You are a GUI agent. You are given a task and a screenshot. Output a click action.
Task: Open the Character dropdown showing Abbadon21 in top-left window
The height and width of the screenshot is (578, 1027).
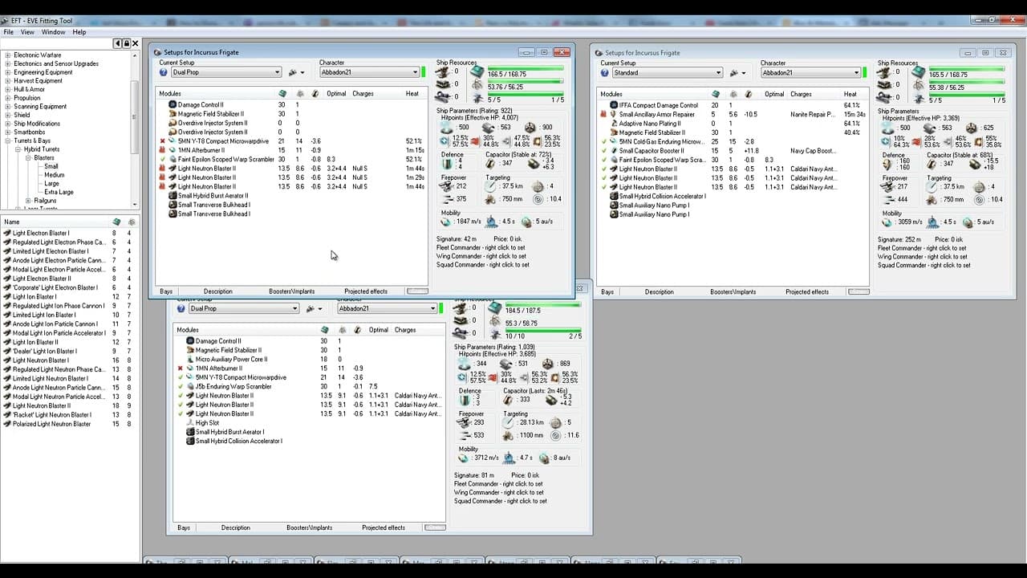tap(370, 72)
